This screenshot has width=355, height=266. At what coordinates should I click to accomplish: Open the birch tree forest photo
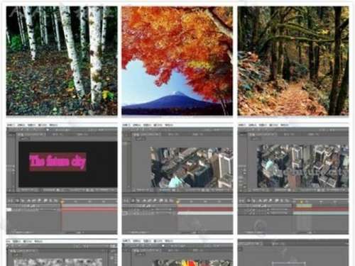62,61
